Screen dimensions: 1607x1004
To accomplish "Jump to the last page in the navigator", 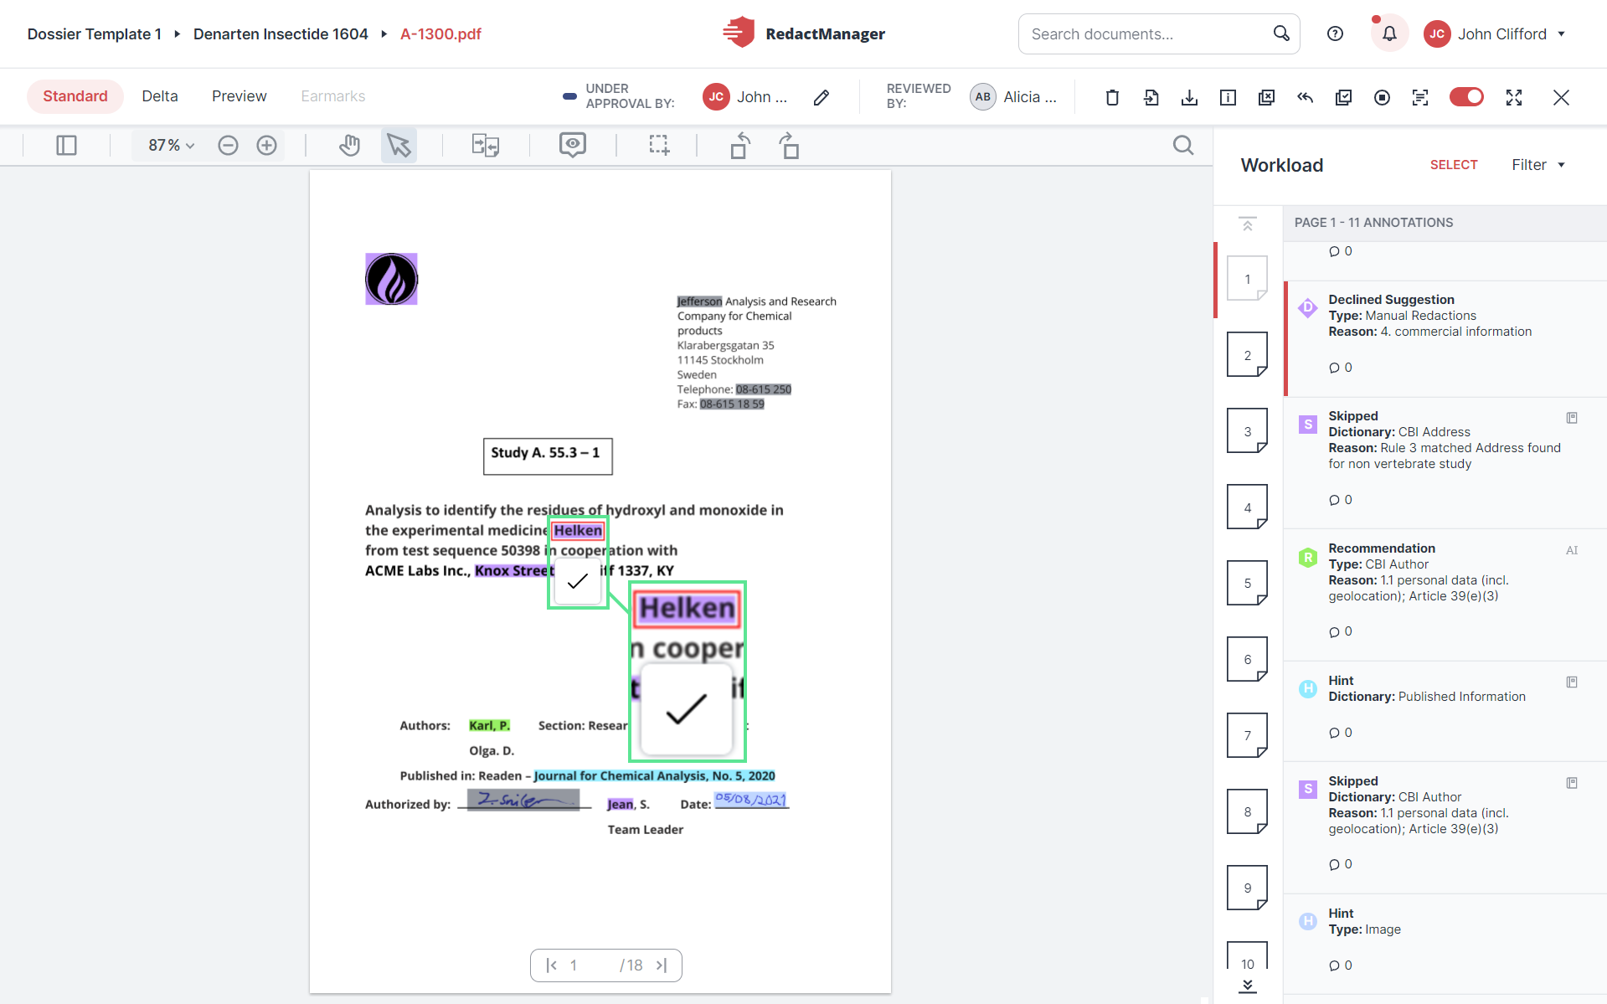I will click(662, 965).
